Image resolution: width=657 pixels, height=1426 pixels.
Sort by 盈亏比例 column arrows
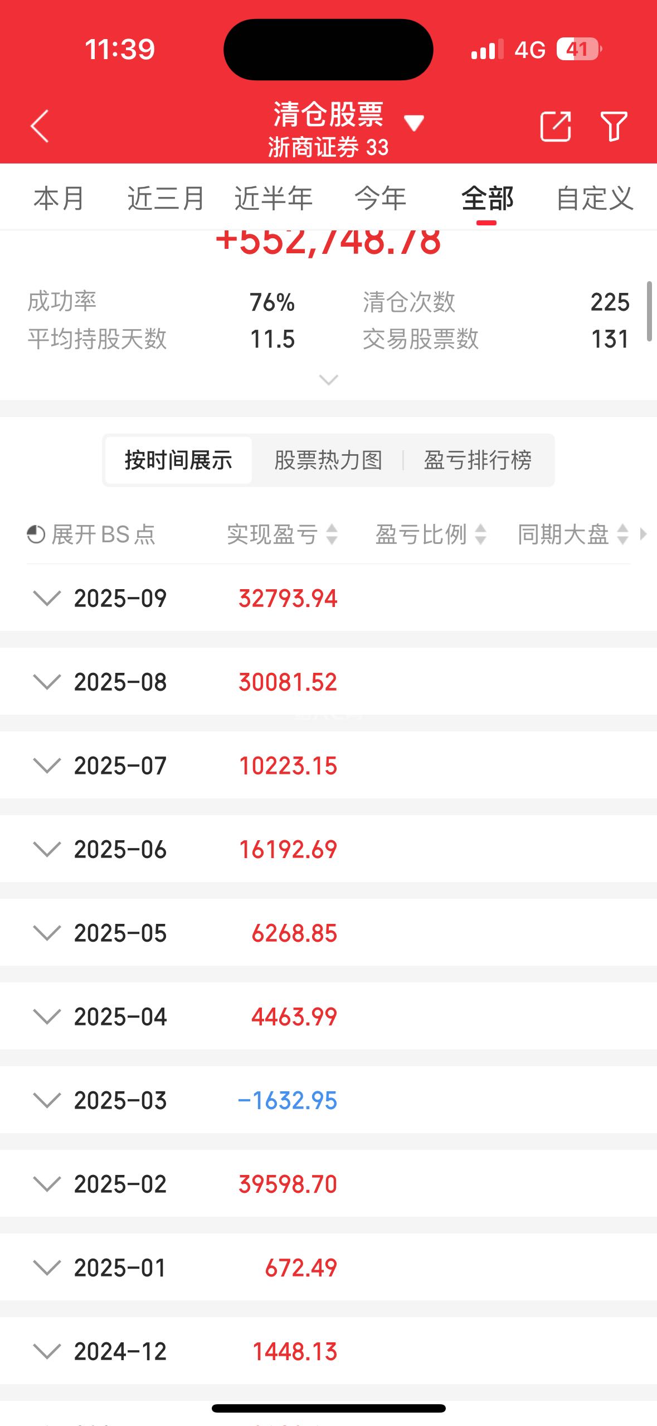pyautogui.click(x=480, y=534)
